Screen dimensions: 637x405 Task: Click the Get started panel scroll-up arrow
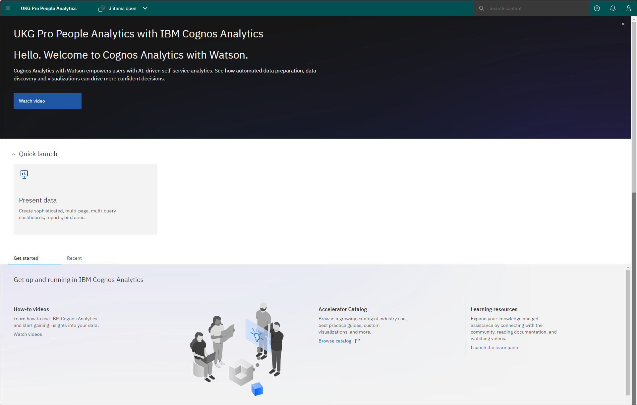point(628,267)
